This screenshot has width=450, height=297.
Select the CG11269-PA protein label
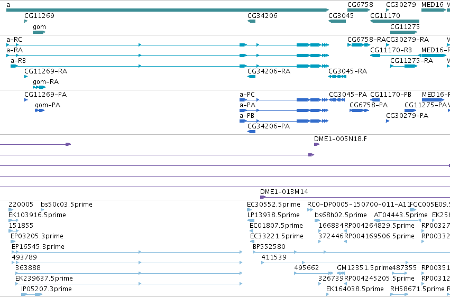click(x=45, y=95)
